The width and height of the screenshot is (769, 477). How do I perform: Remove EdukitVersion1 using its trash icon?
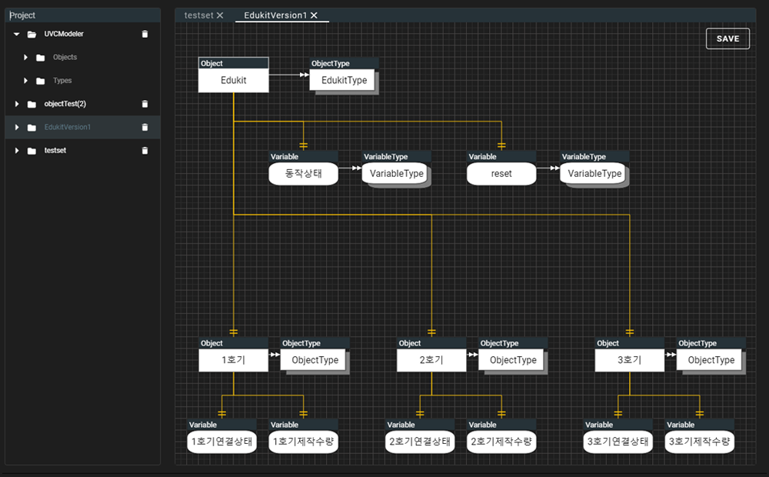point(145,127)
